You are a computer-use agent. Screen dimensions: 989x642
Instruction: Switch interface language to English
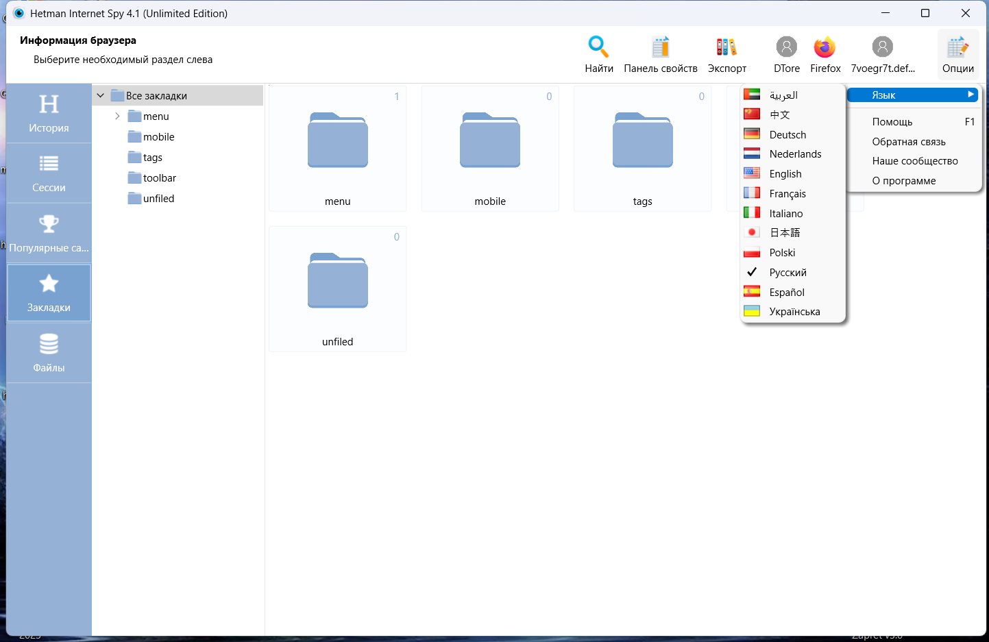tap(785, 174)
